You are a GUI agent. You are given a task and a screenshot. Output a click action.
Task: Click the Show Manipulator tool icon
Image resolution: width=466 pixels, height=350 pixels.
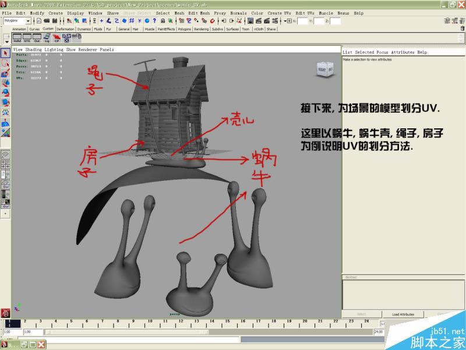coord(5,132)
